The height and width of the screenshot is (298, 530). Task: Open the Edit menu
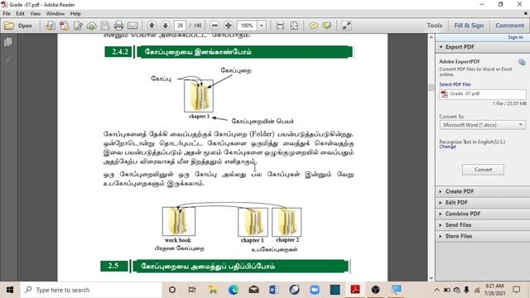point(20,13)
